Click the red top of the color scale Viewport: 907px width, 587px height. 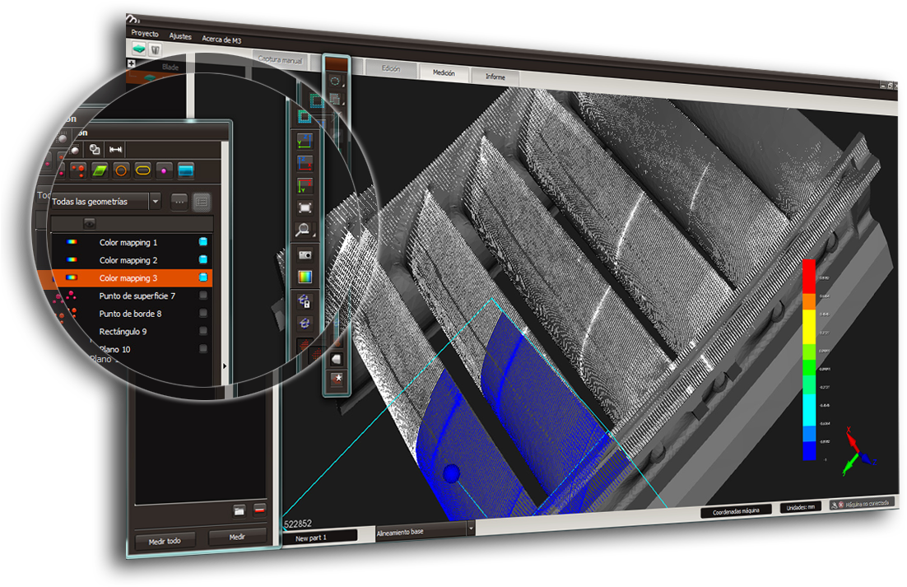(809, 271)
